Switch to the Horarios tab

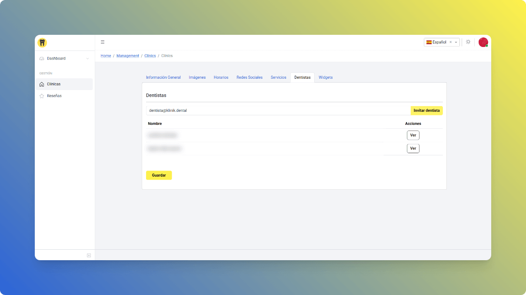point(221,77)
